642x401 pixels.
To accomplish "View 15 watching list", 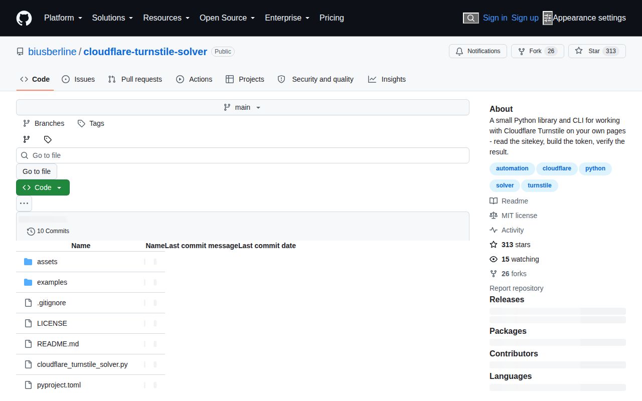I will pos(515,259).
